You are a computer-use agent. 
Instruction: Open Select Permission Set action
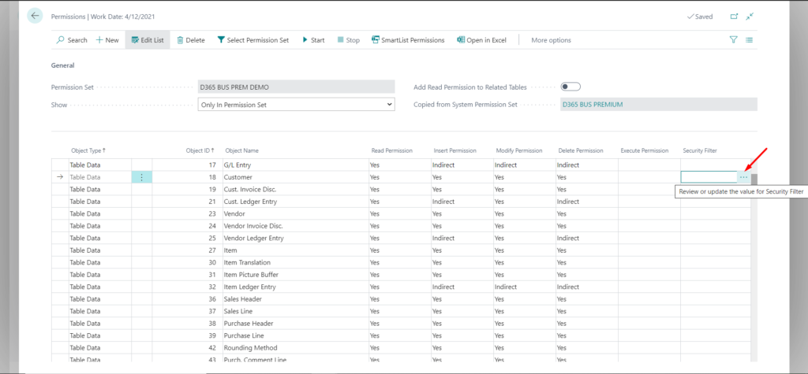click(x=253, y=40)
